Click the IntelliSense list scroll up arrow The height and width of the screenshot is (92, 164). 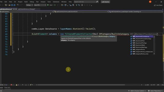[154, 37]
